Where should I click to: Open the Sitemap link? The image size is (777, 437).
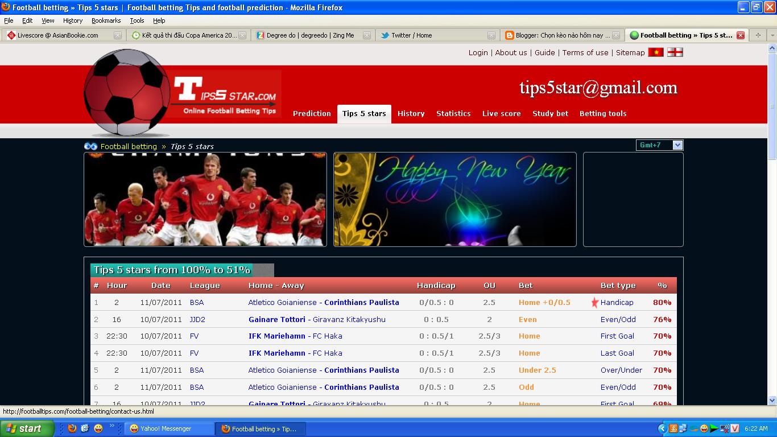tap(630, 52)
